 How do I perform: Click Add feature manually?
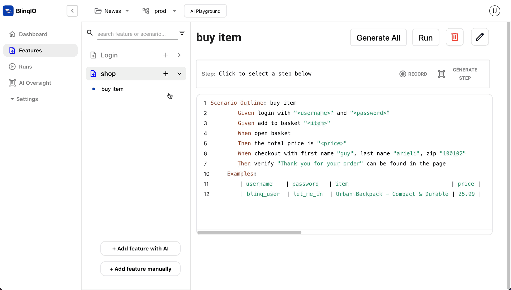coord(140,269)
